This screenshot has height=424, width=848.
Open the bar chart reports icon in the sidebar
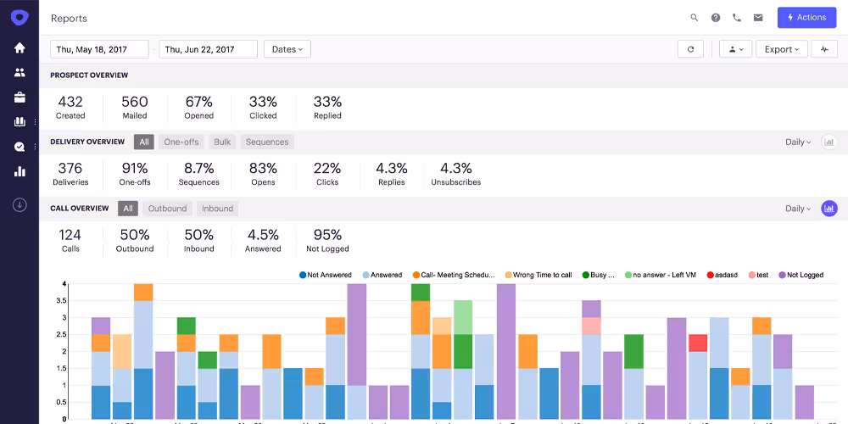coord(20,171)
